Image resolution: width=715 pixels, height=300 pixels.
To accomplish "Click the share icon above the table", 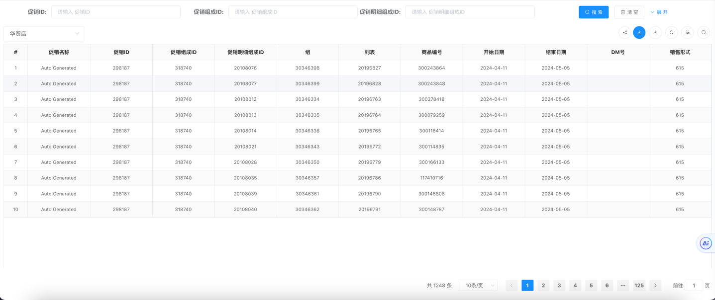I will point(625,32).
